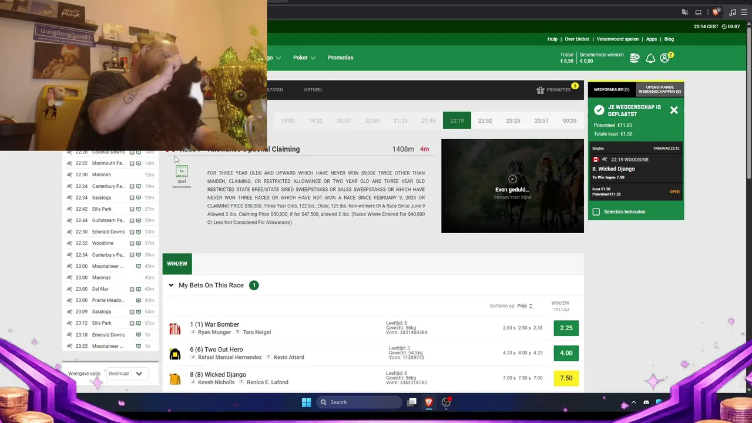Image resolution: width=752 pixels, height=423 pixels.
Task: Open the browser media control music icon
Action: click(733, 12)
